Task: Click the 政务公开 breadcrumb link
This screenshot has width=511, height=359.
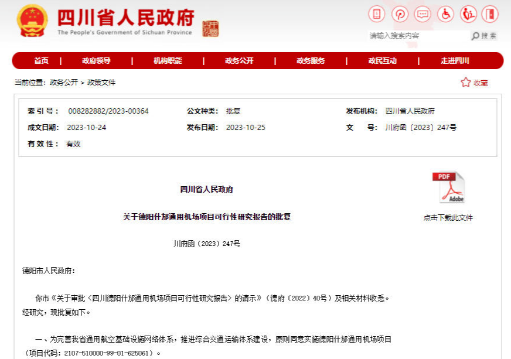Action: click(64, 83)
